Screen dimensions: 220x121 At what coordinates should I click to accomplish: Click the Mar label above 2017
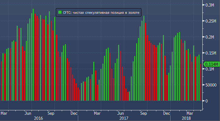point(97,113)
